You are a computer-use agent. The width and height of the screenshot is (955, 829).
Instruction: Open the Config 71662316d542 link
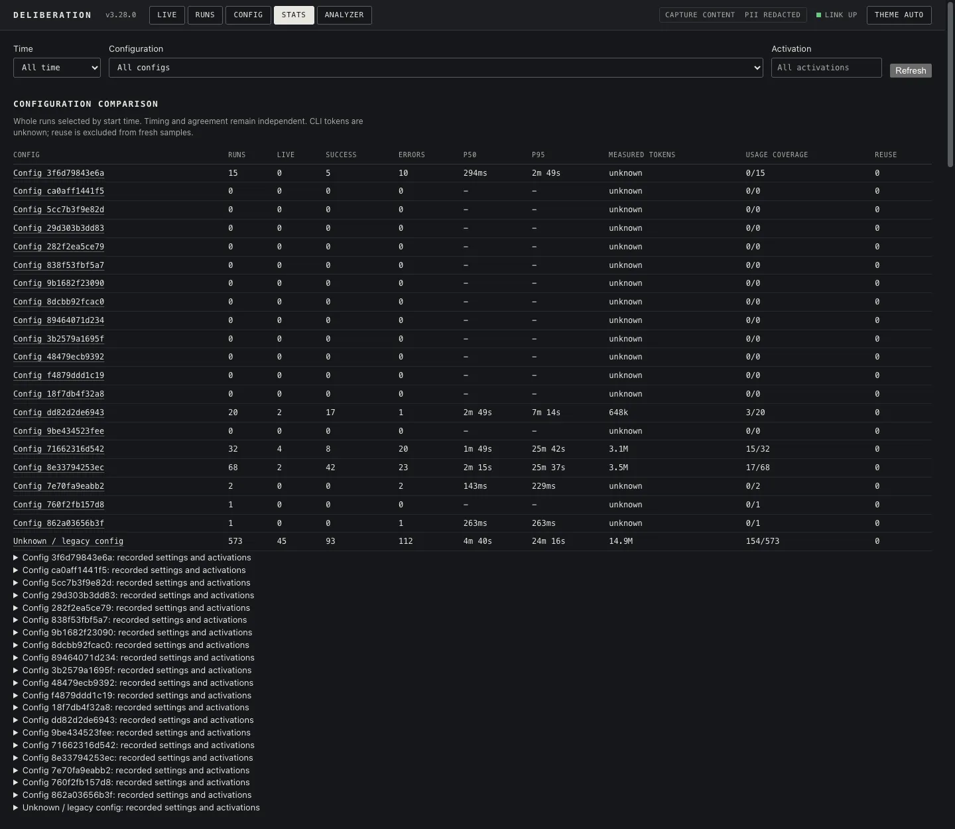click(58, 449)
